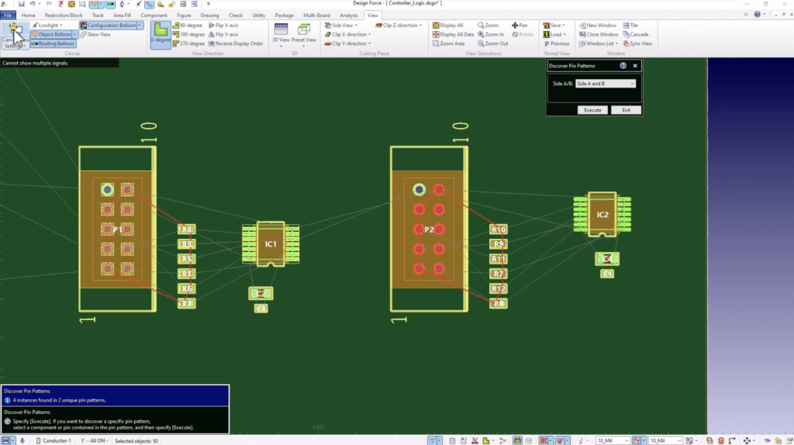Select Flip X-axis in View Direction
This screenshot has width=794, height=445.
226,26
